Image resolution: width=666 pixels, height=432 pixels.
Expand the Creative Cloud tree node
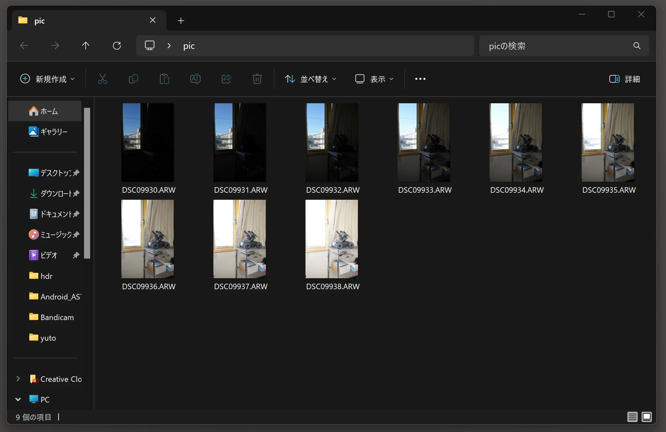tap(18, 379)
